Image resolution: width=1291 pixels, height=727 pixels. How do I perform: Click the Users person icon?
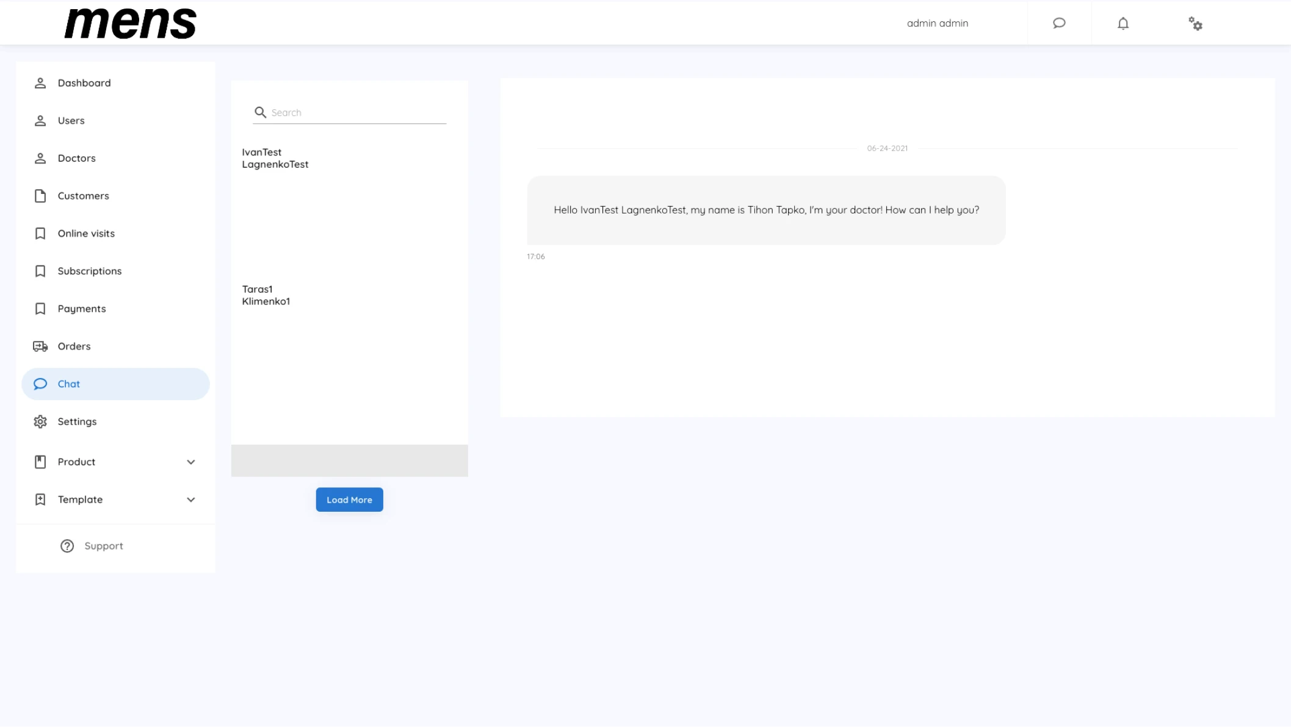click(40, 121)
